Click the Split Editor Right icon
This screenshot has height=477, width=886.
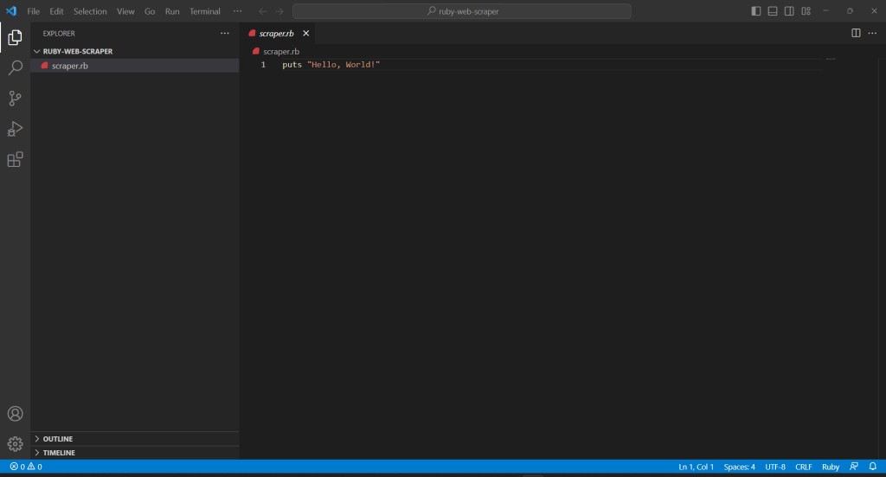click(x=856, y=33)
